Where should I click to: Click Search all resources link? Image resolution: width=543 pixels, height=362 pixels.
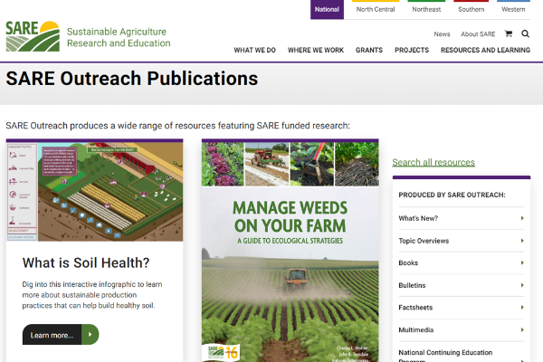(x=433, y=162)
